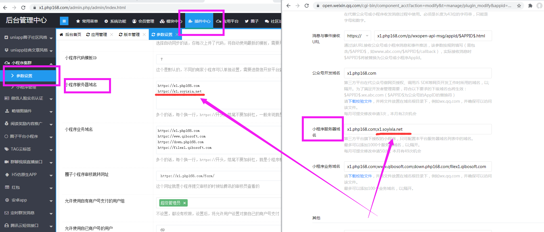Switch to the 后台首页 tab
The height and width of the screenshot is (232, 544).
[x=70, y=35]
